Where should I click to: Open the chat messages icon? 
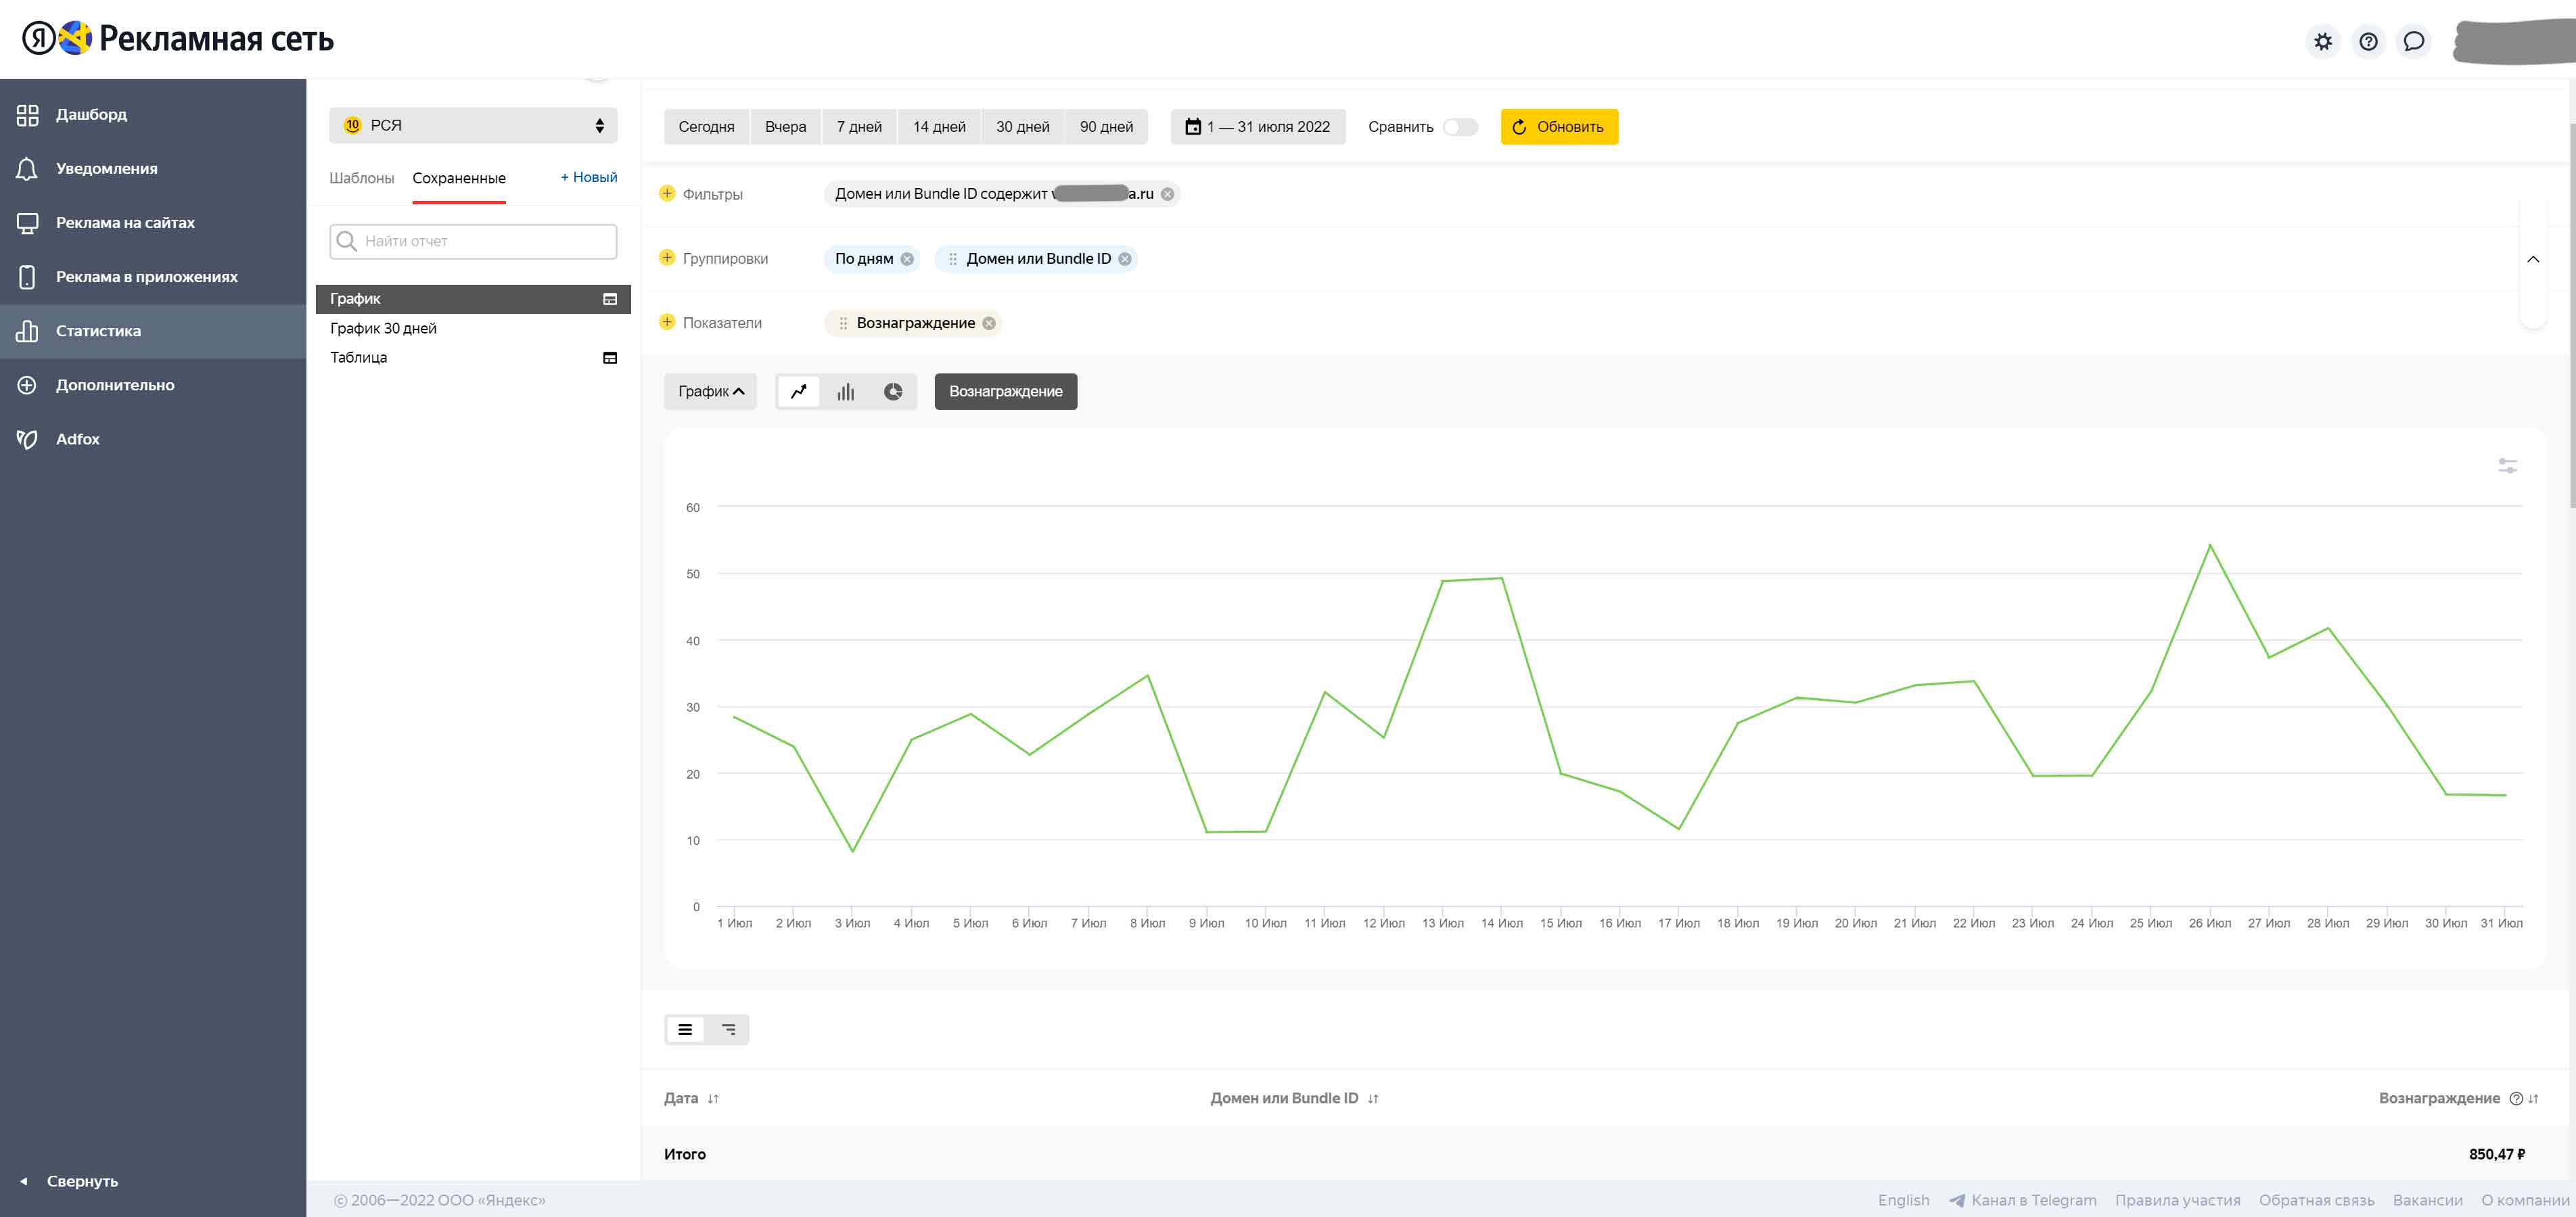[x=2414, y=42]
